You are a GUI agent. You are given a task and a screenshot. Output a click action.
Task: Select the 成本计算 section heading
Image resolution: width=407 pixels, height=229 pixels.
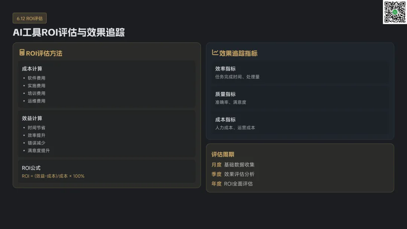(x=32, y=69)
